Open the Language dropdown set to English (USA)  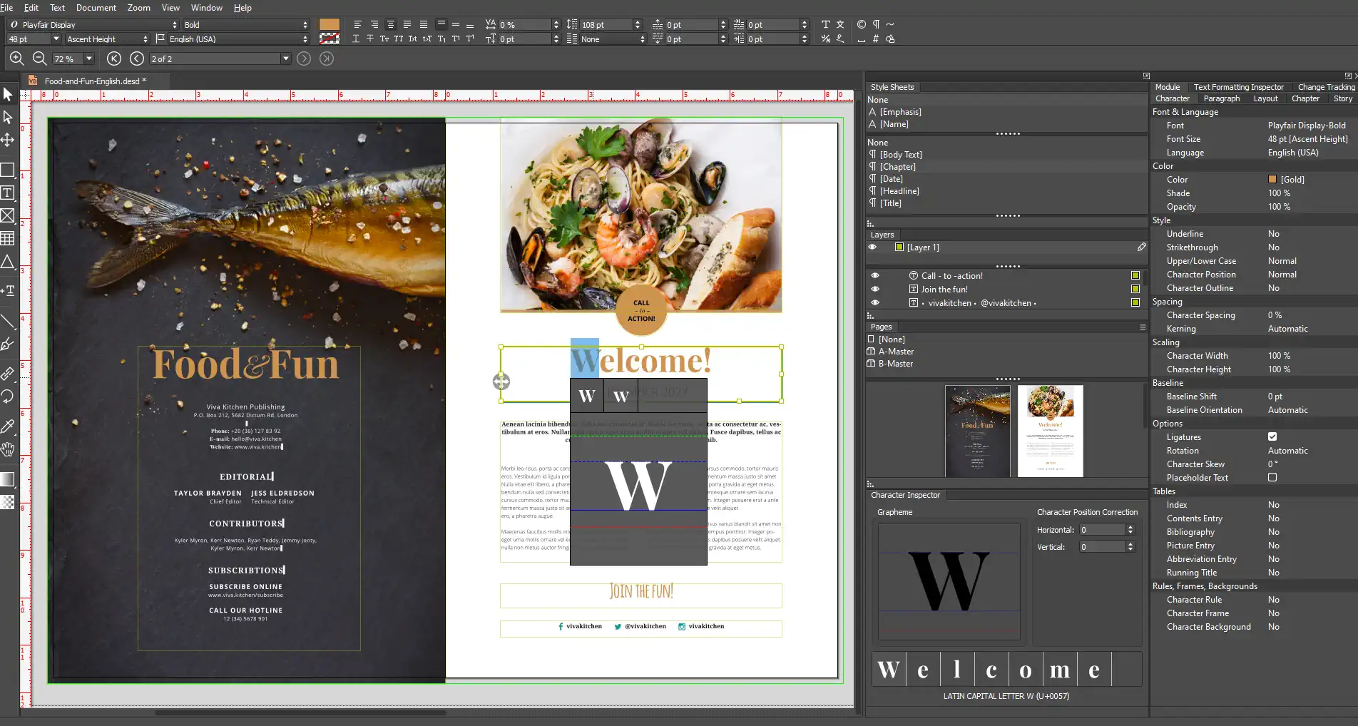[305, 39]
